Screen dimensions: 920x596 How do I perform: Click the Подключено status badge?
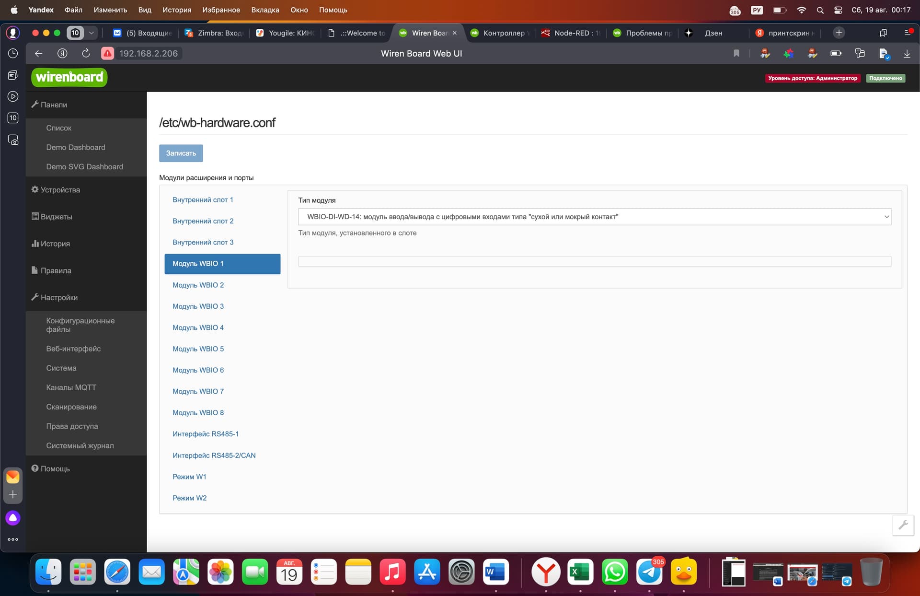click(x=885, y=78)
